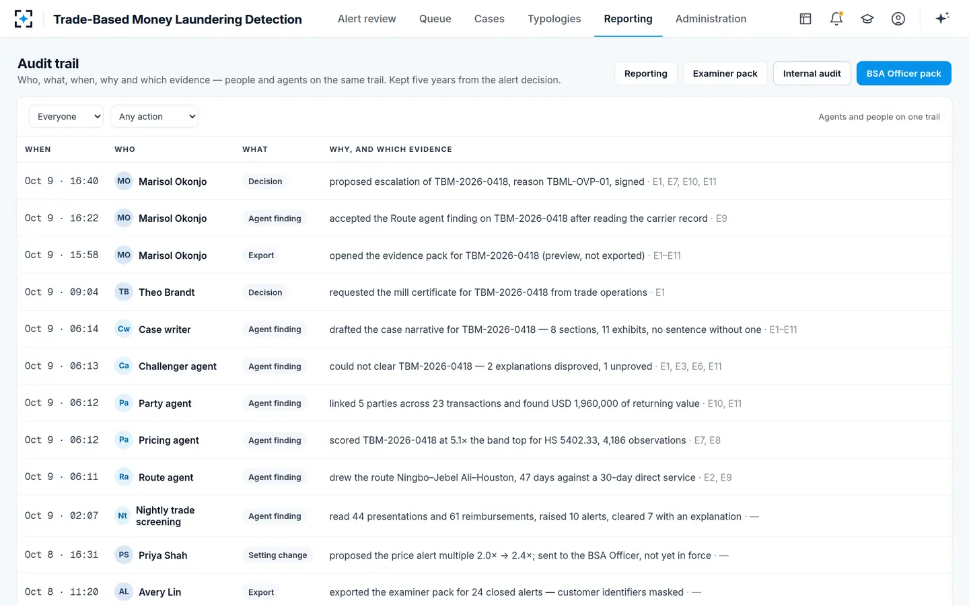
Task: Go to the Queue tab
Action: [435, 19]
